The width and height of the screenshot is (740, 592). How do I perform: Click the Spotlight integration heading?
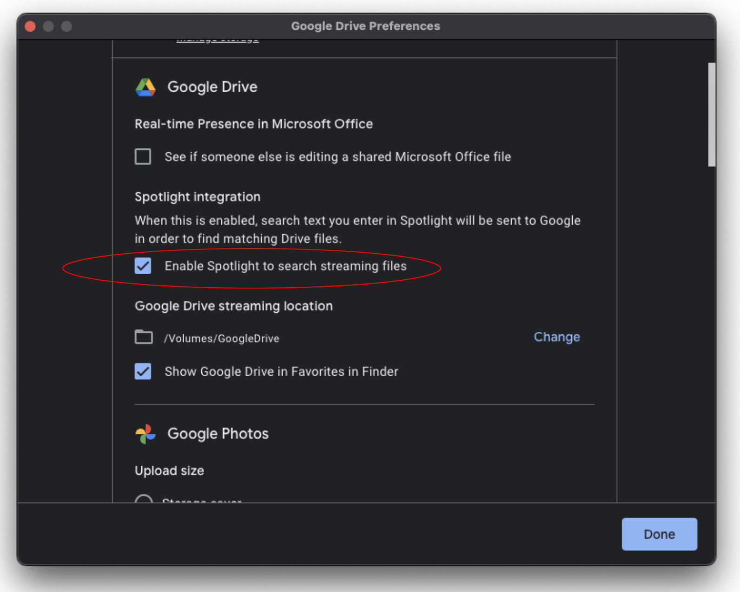click(x=198, y=197)
